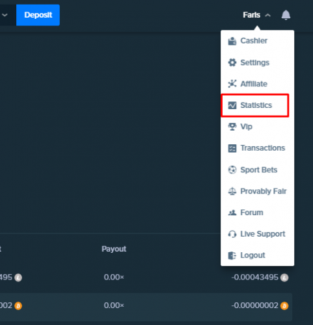313x325 pixels.
Task: Click the Logout door icon
Action: [x=232, y=255]
